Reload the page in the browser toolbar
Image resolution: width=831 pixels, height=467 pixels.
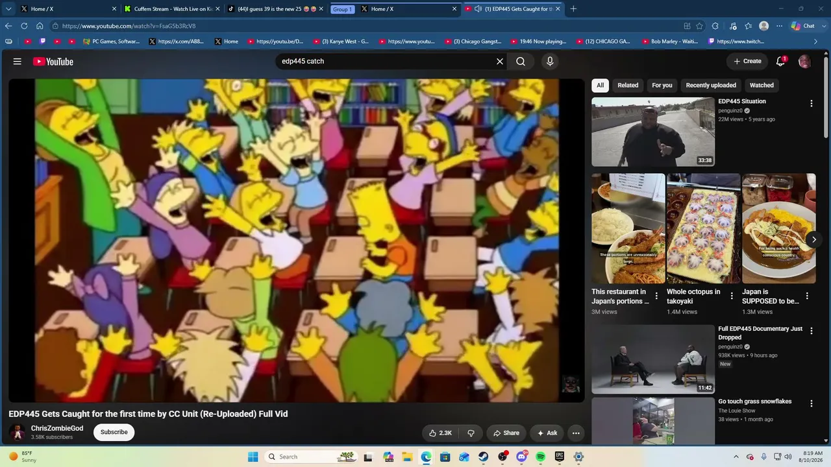pyautogui.click(x=24, y=26)
